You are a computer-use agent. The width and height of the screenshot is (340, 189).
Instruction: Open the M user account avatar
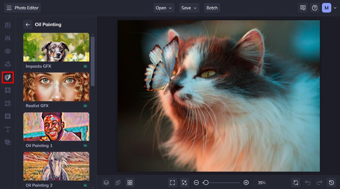(x=326, y=8)
